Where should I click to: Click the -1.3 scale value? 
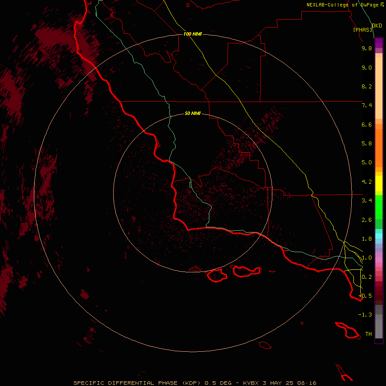[x=365, y=315]
